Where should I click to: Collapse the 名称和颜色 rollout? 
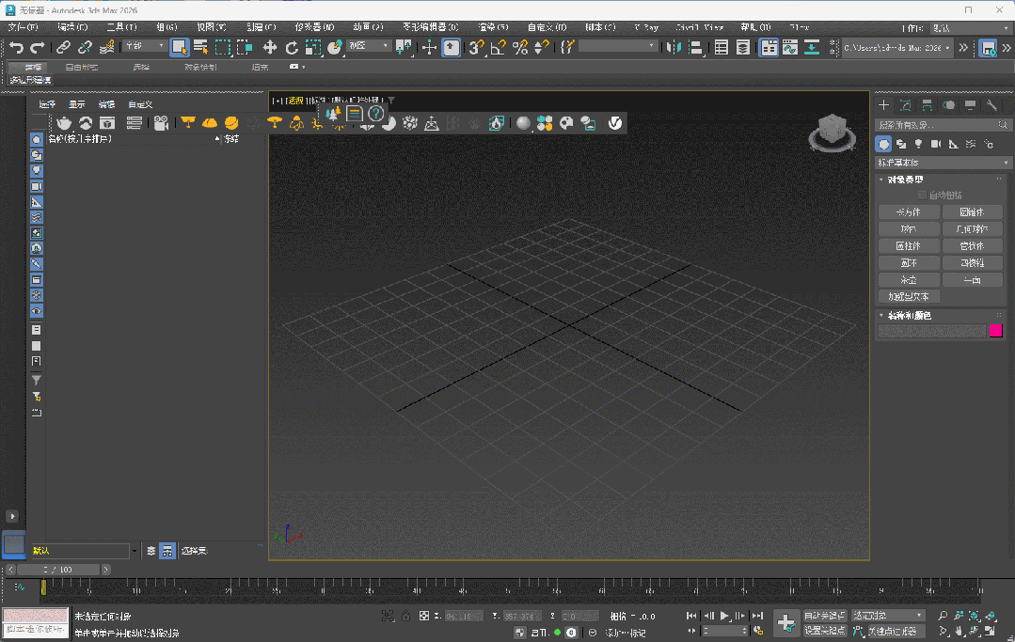click(909, 315)
